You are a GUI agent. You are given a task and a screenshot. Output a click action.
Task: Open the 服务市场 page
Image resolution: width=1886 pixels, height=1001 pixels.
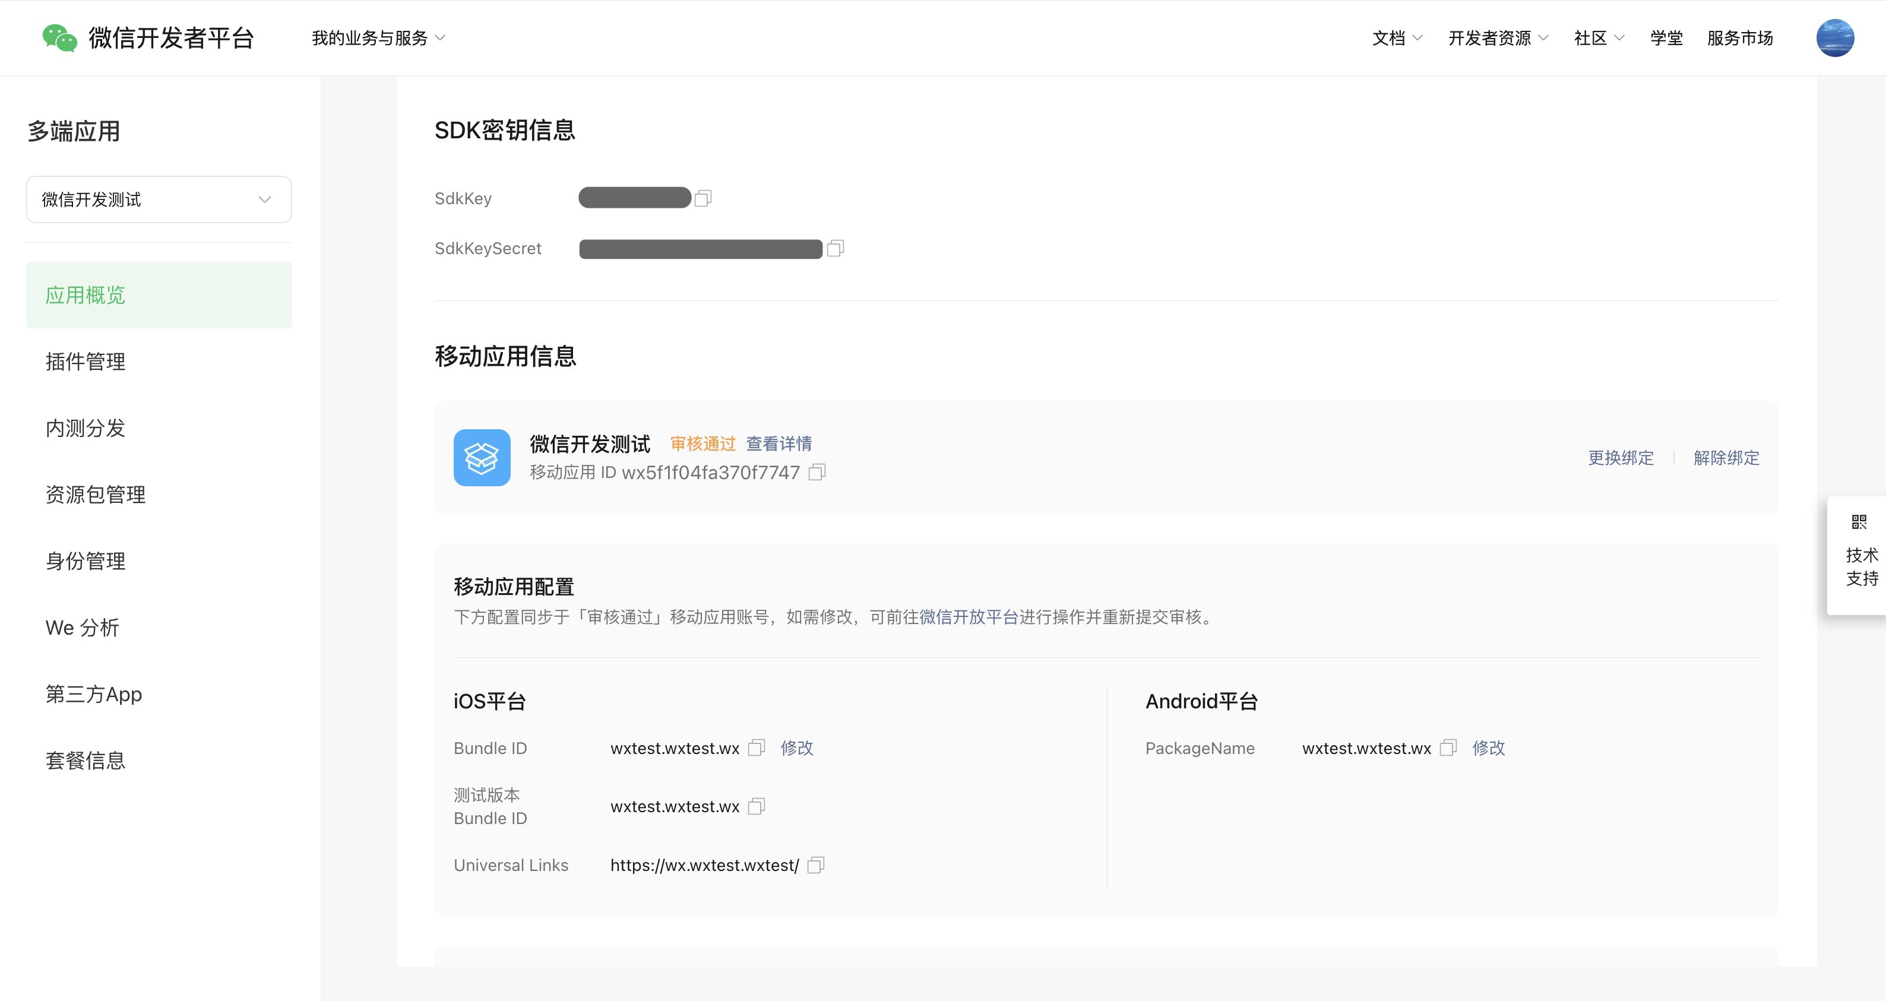point(1739,38)
